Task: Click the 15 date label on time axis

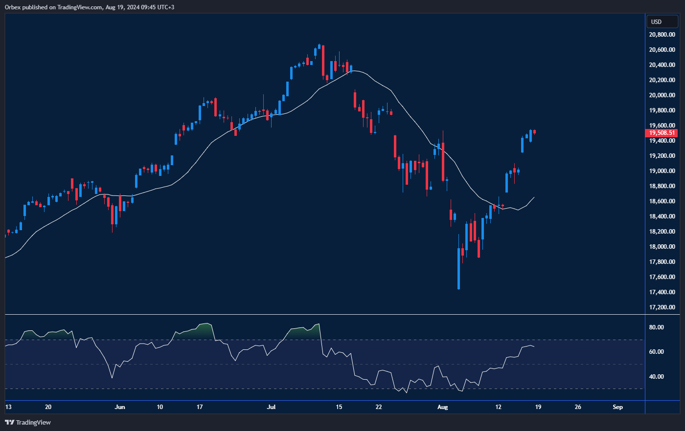Action: pos(339,407)
